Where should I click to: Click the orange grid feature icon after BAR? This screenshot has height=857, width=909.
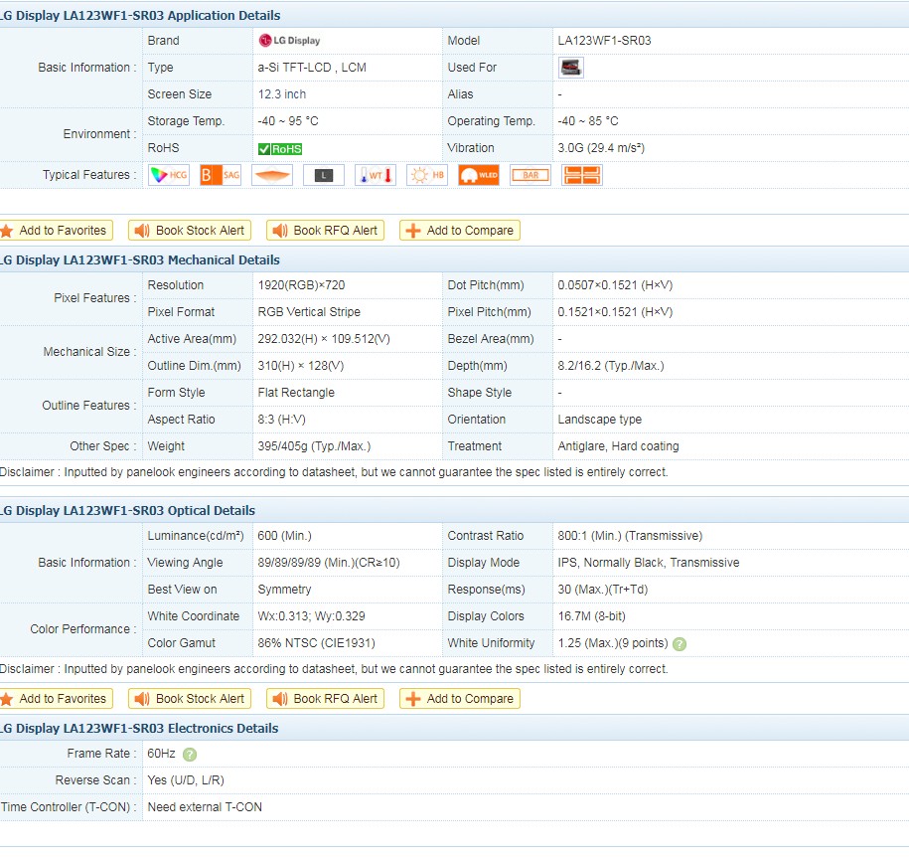pos(582,175)
